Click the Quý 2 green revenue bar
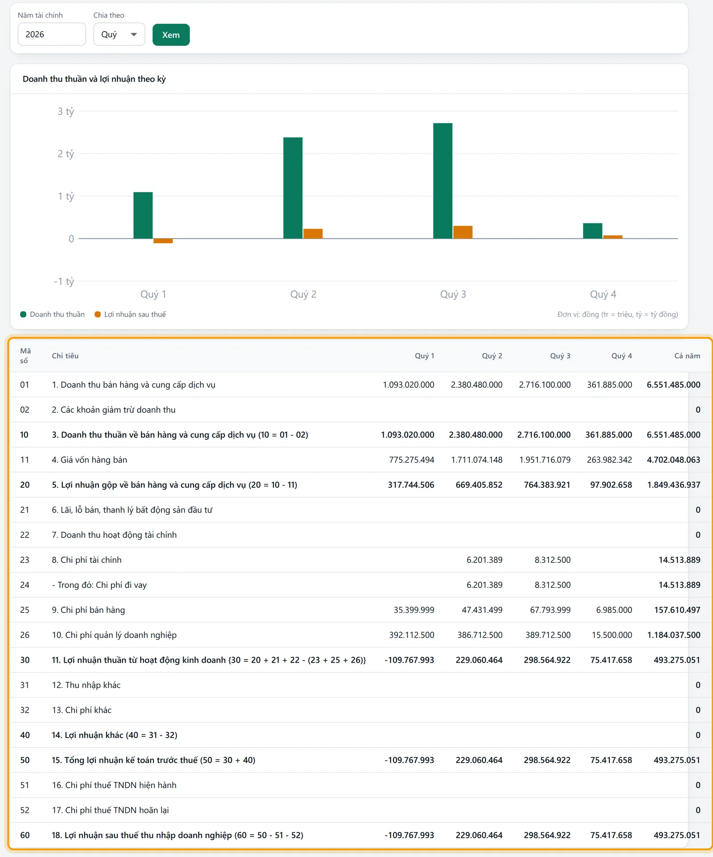 click(293, 188)
